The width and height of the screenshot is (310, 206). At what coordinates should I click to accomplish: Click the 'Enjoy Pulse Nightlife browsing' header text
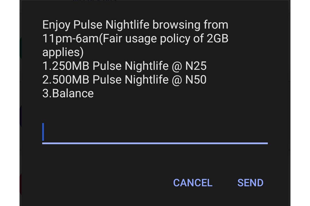click(135, 25)
